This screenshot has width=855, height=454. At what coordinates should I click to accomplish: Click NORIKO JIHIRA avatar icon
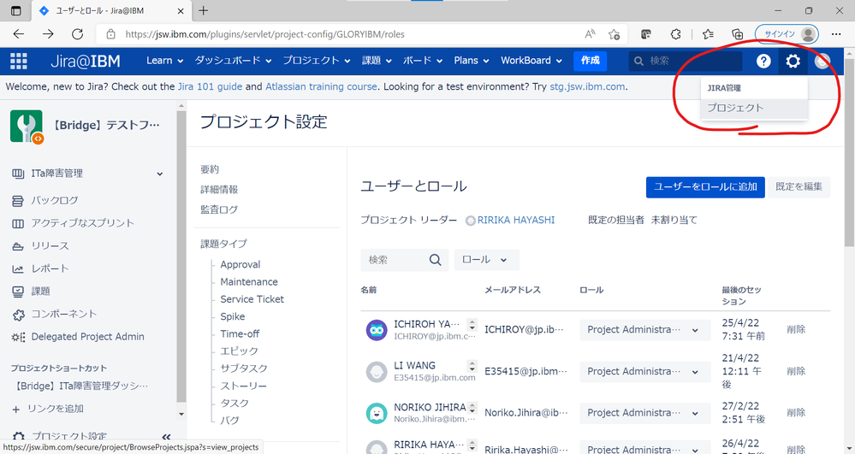tap(377, 413)
